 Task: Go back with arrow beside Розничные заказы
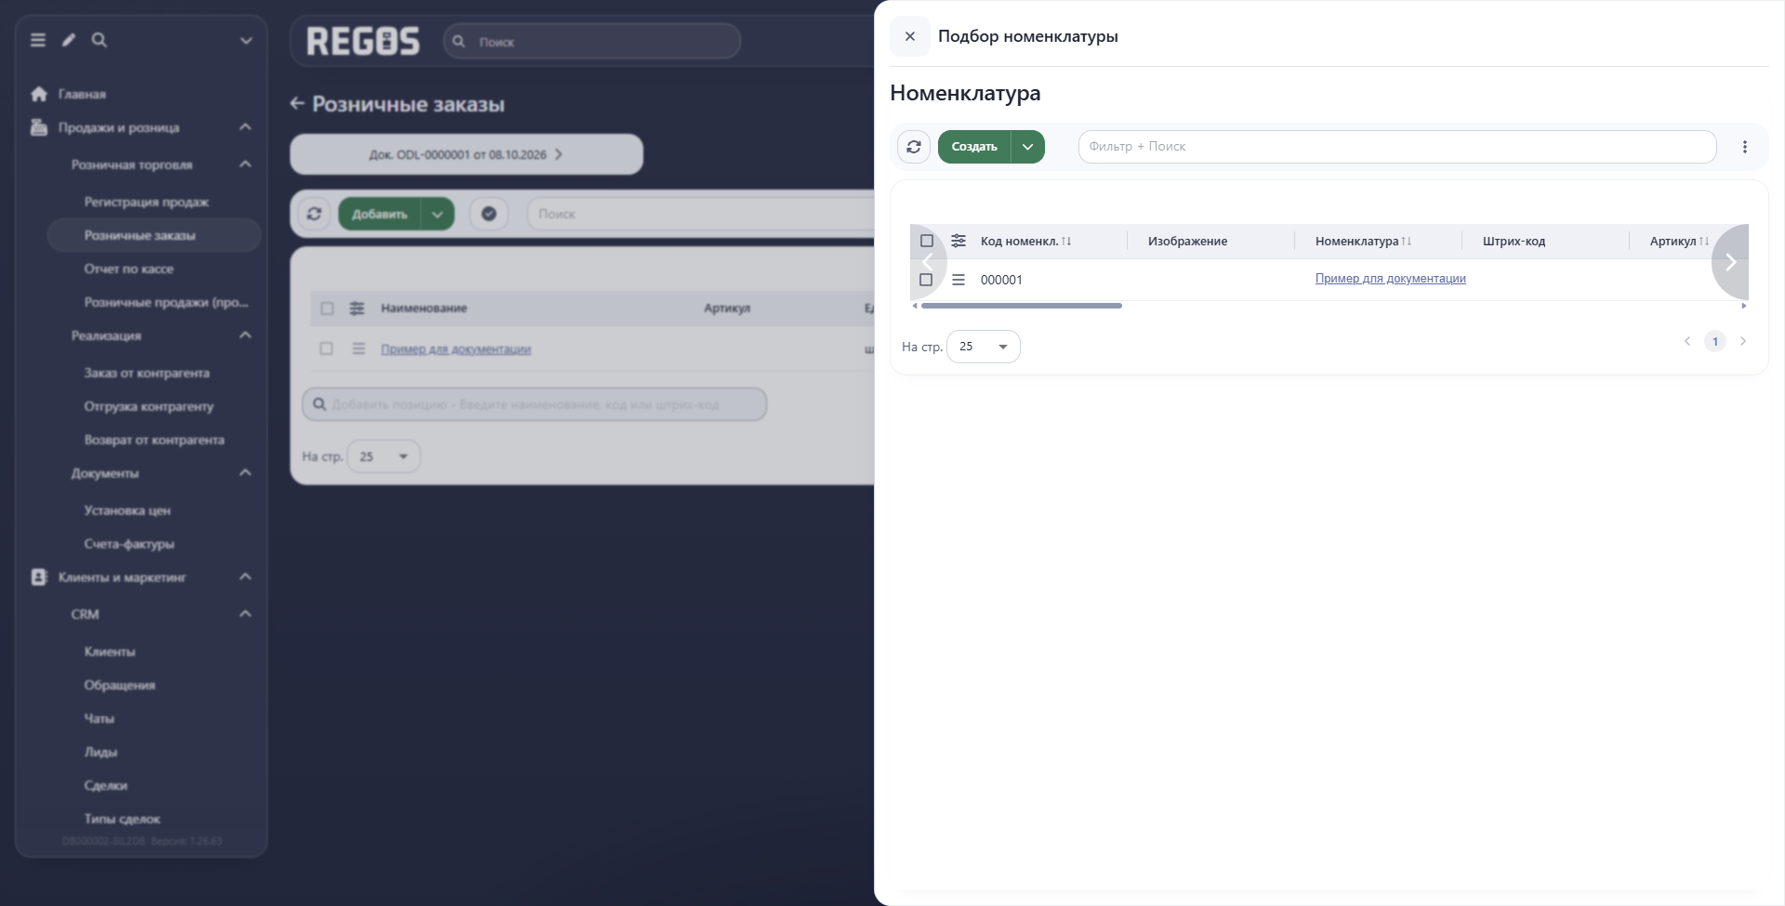[x=297, y=103]
